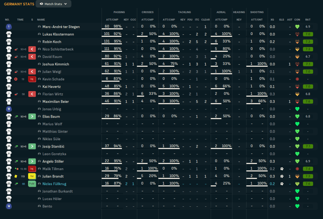
Task: Click the goal ball icon in Malik Tillman's row
Action: coord(282,169)
